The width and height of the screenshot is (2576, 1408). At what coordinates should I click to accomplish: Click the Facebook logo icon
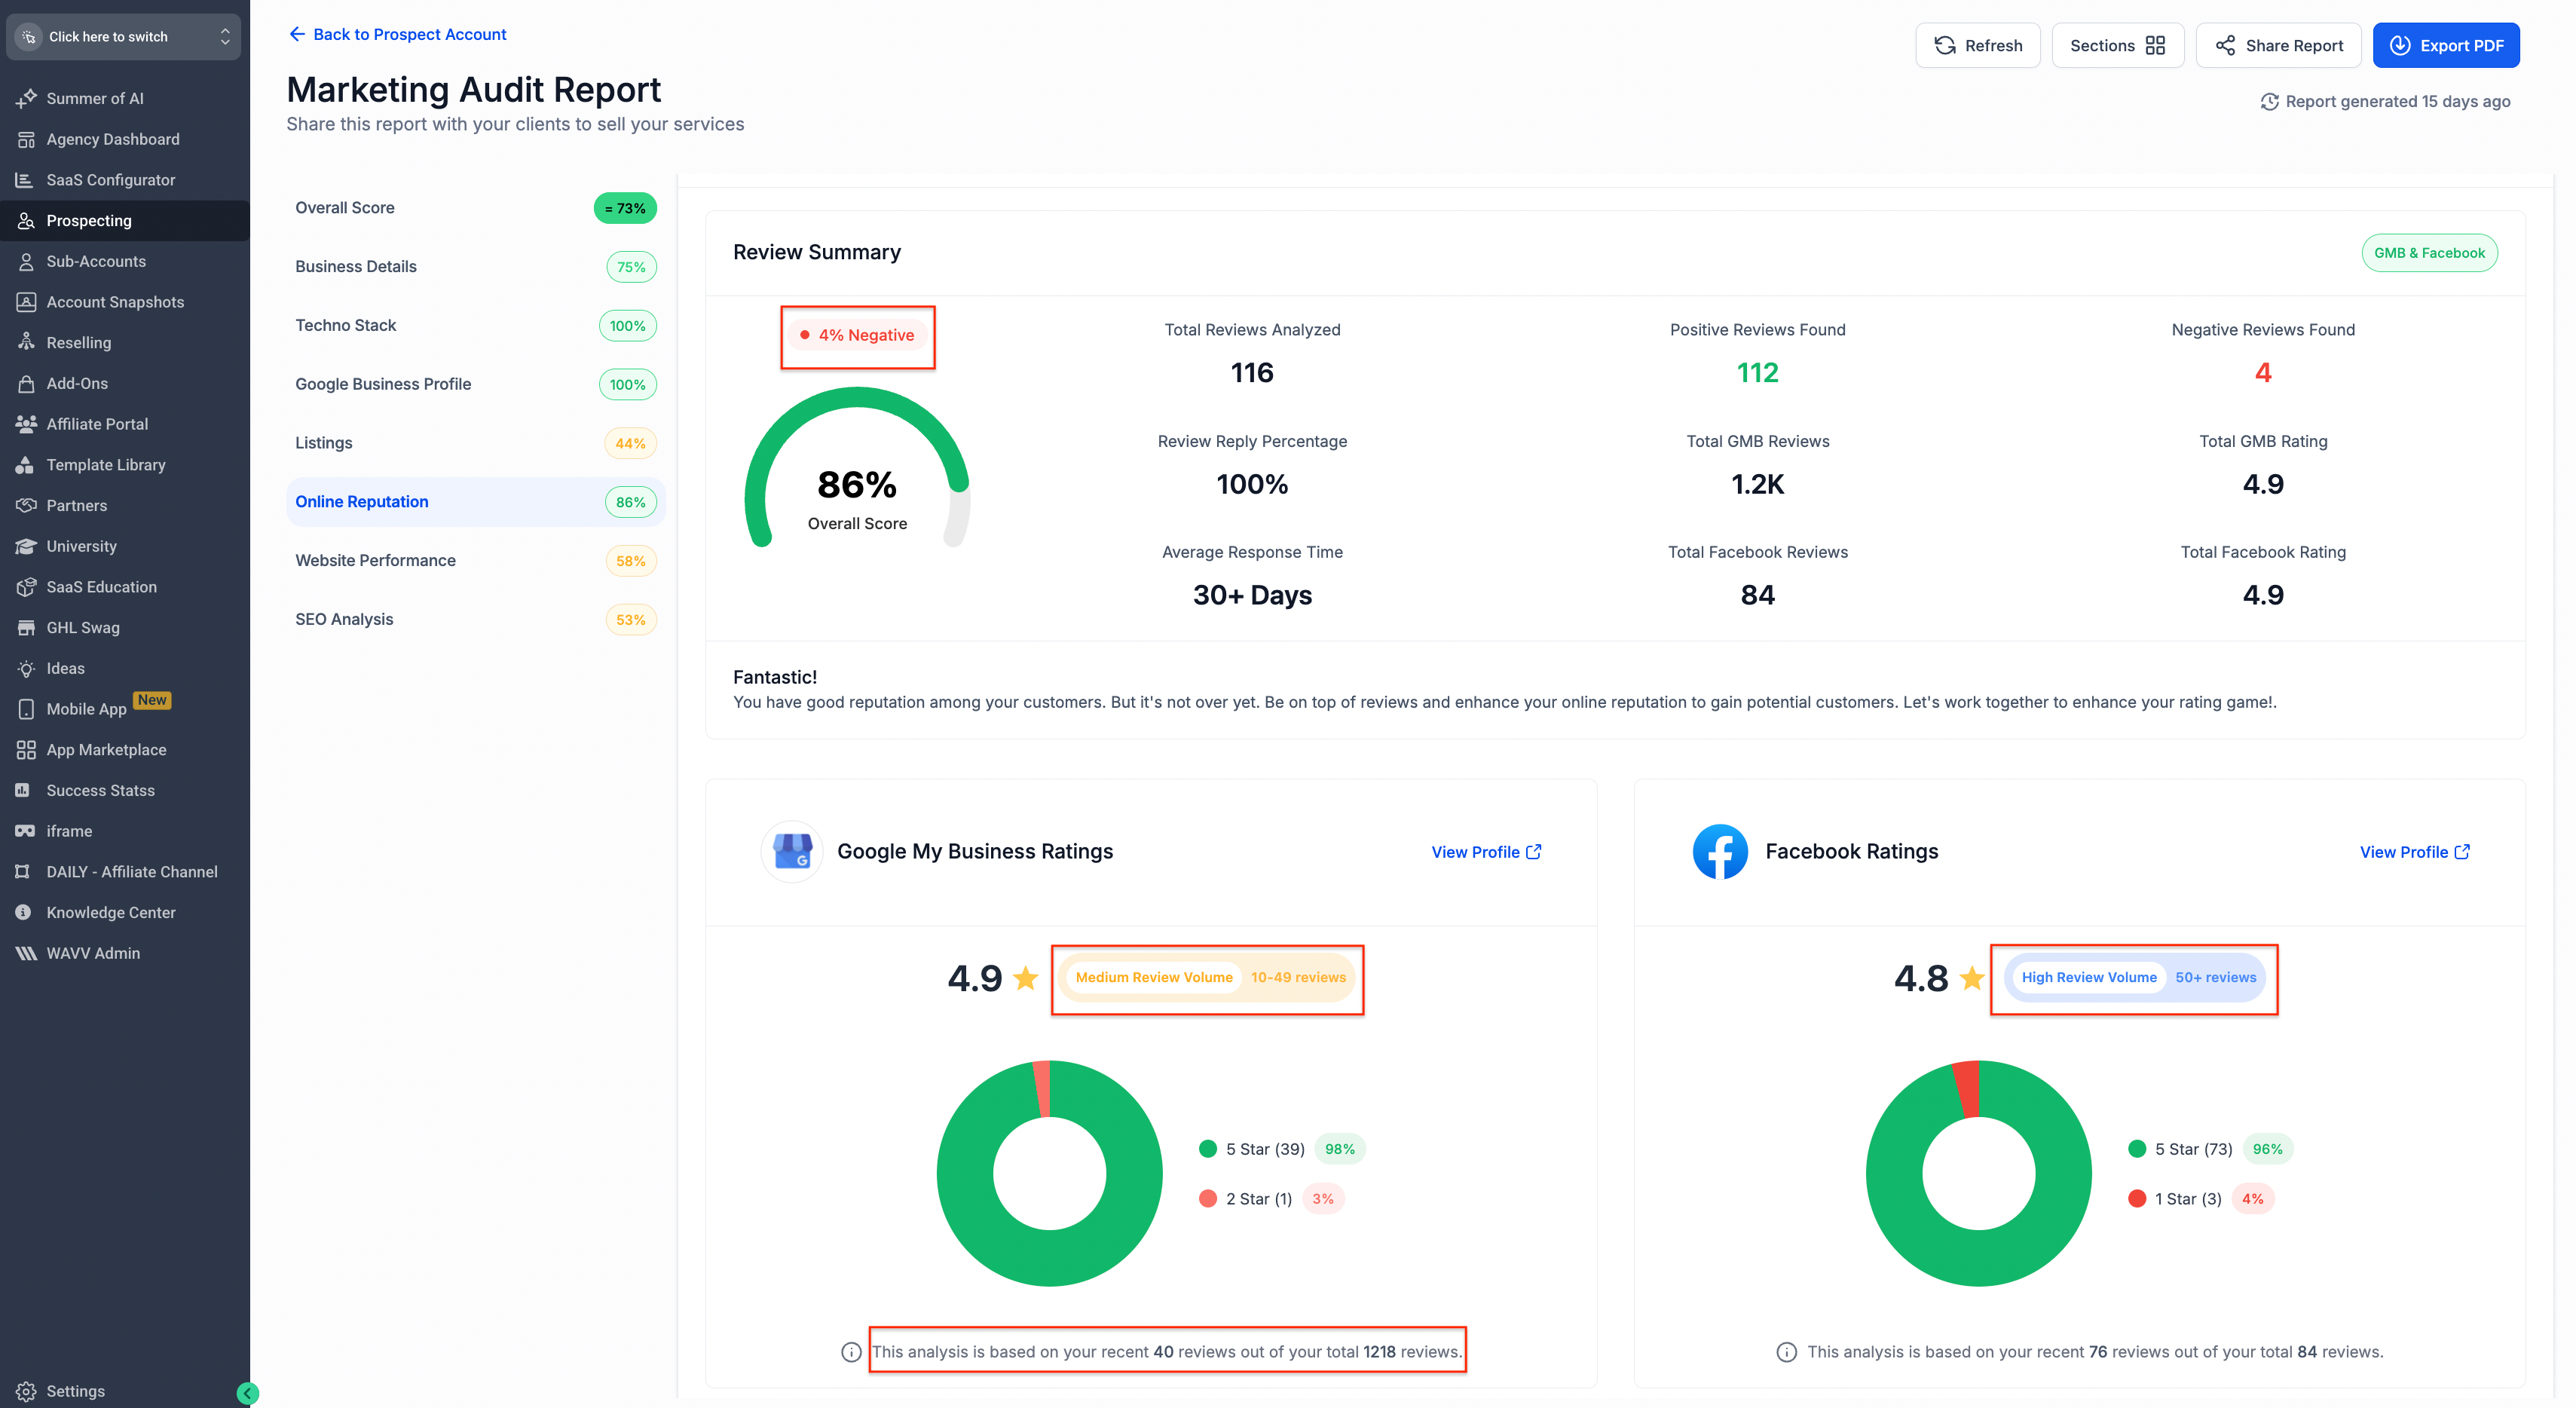point(1719,852)
